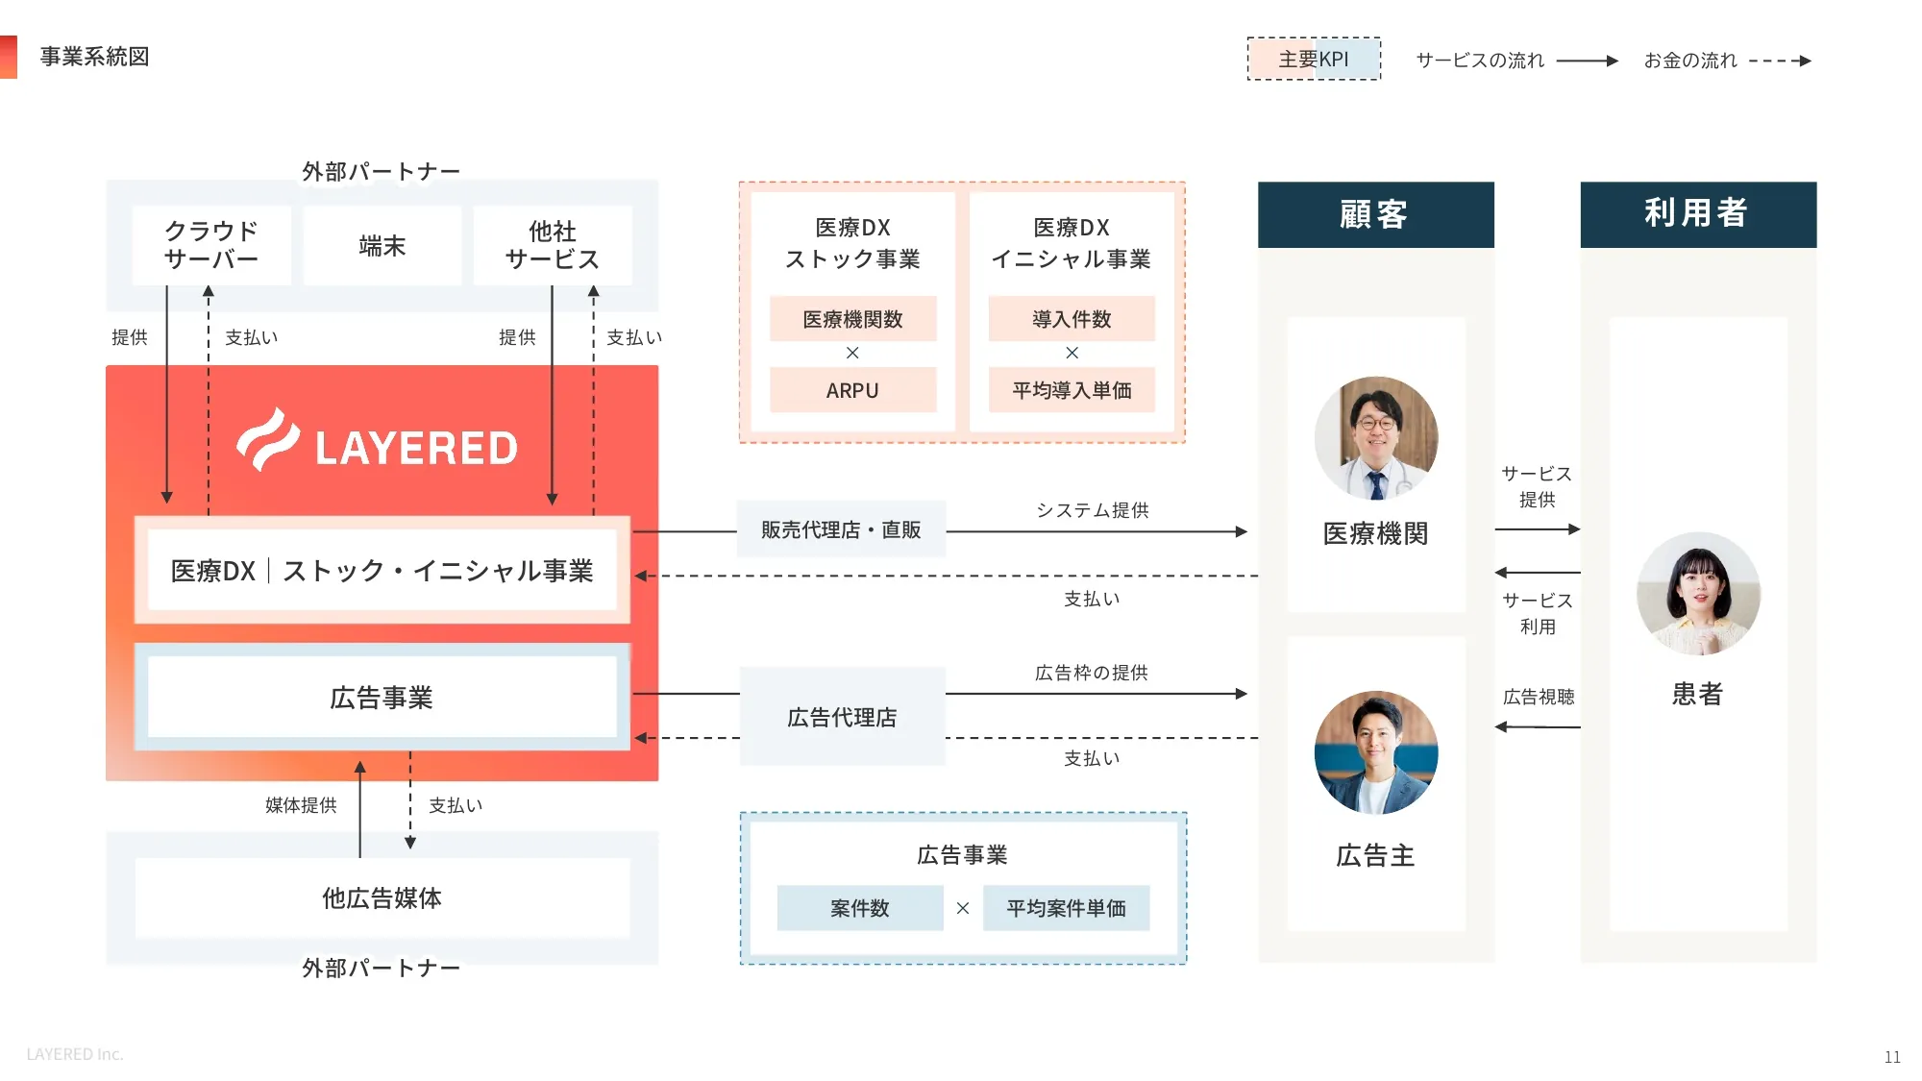Select the 広告代理店 box
Viewport: 1922px width, 1081px height.
coord(842,717)
